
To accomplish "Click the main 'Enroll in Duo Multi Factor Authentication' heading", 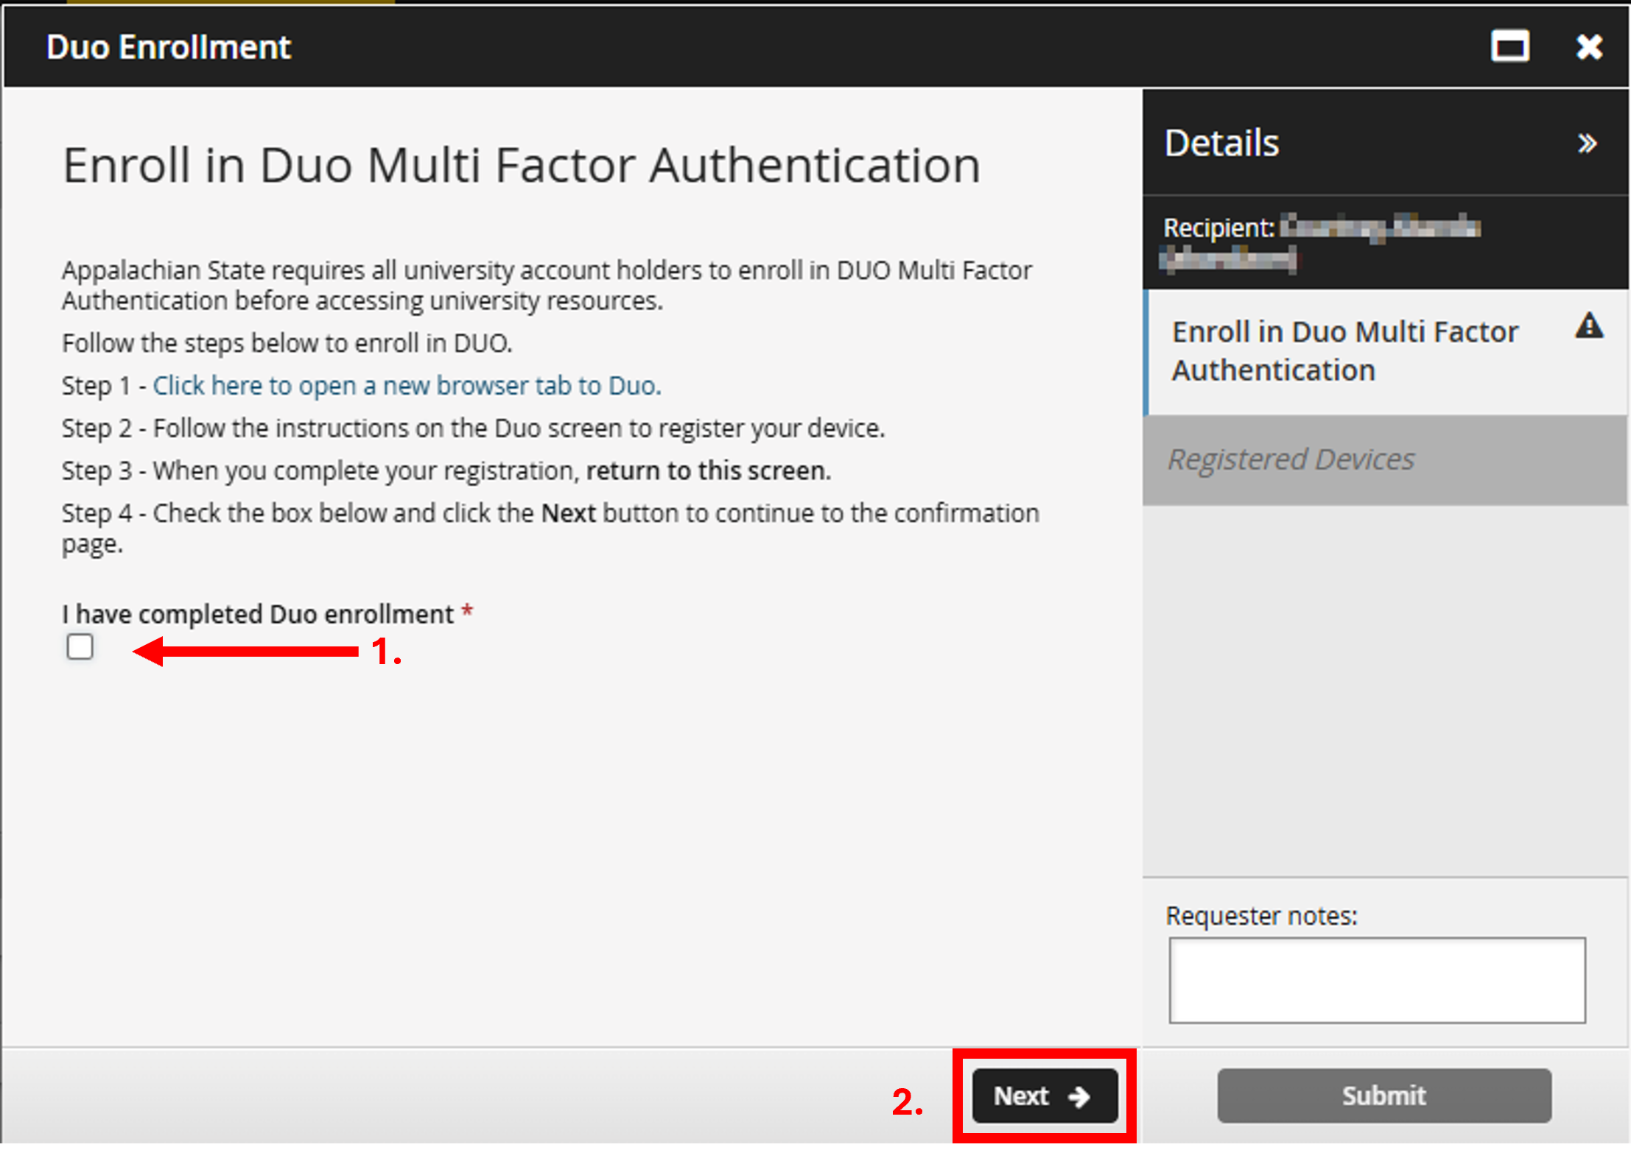I will [x=522, y=165].
